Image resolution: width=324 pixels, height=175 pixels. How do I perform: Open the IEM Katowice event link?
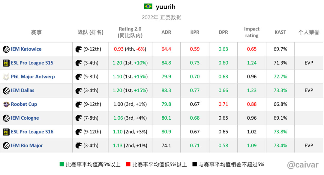(x=26, y=49)
